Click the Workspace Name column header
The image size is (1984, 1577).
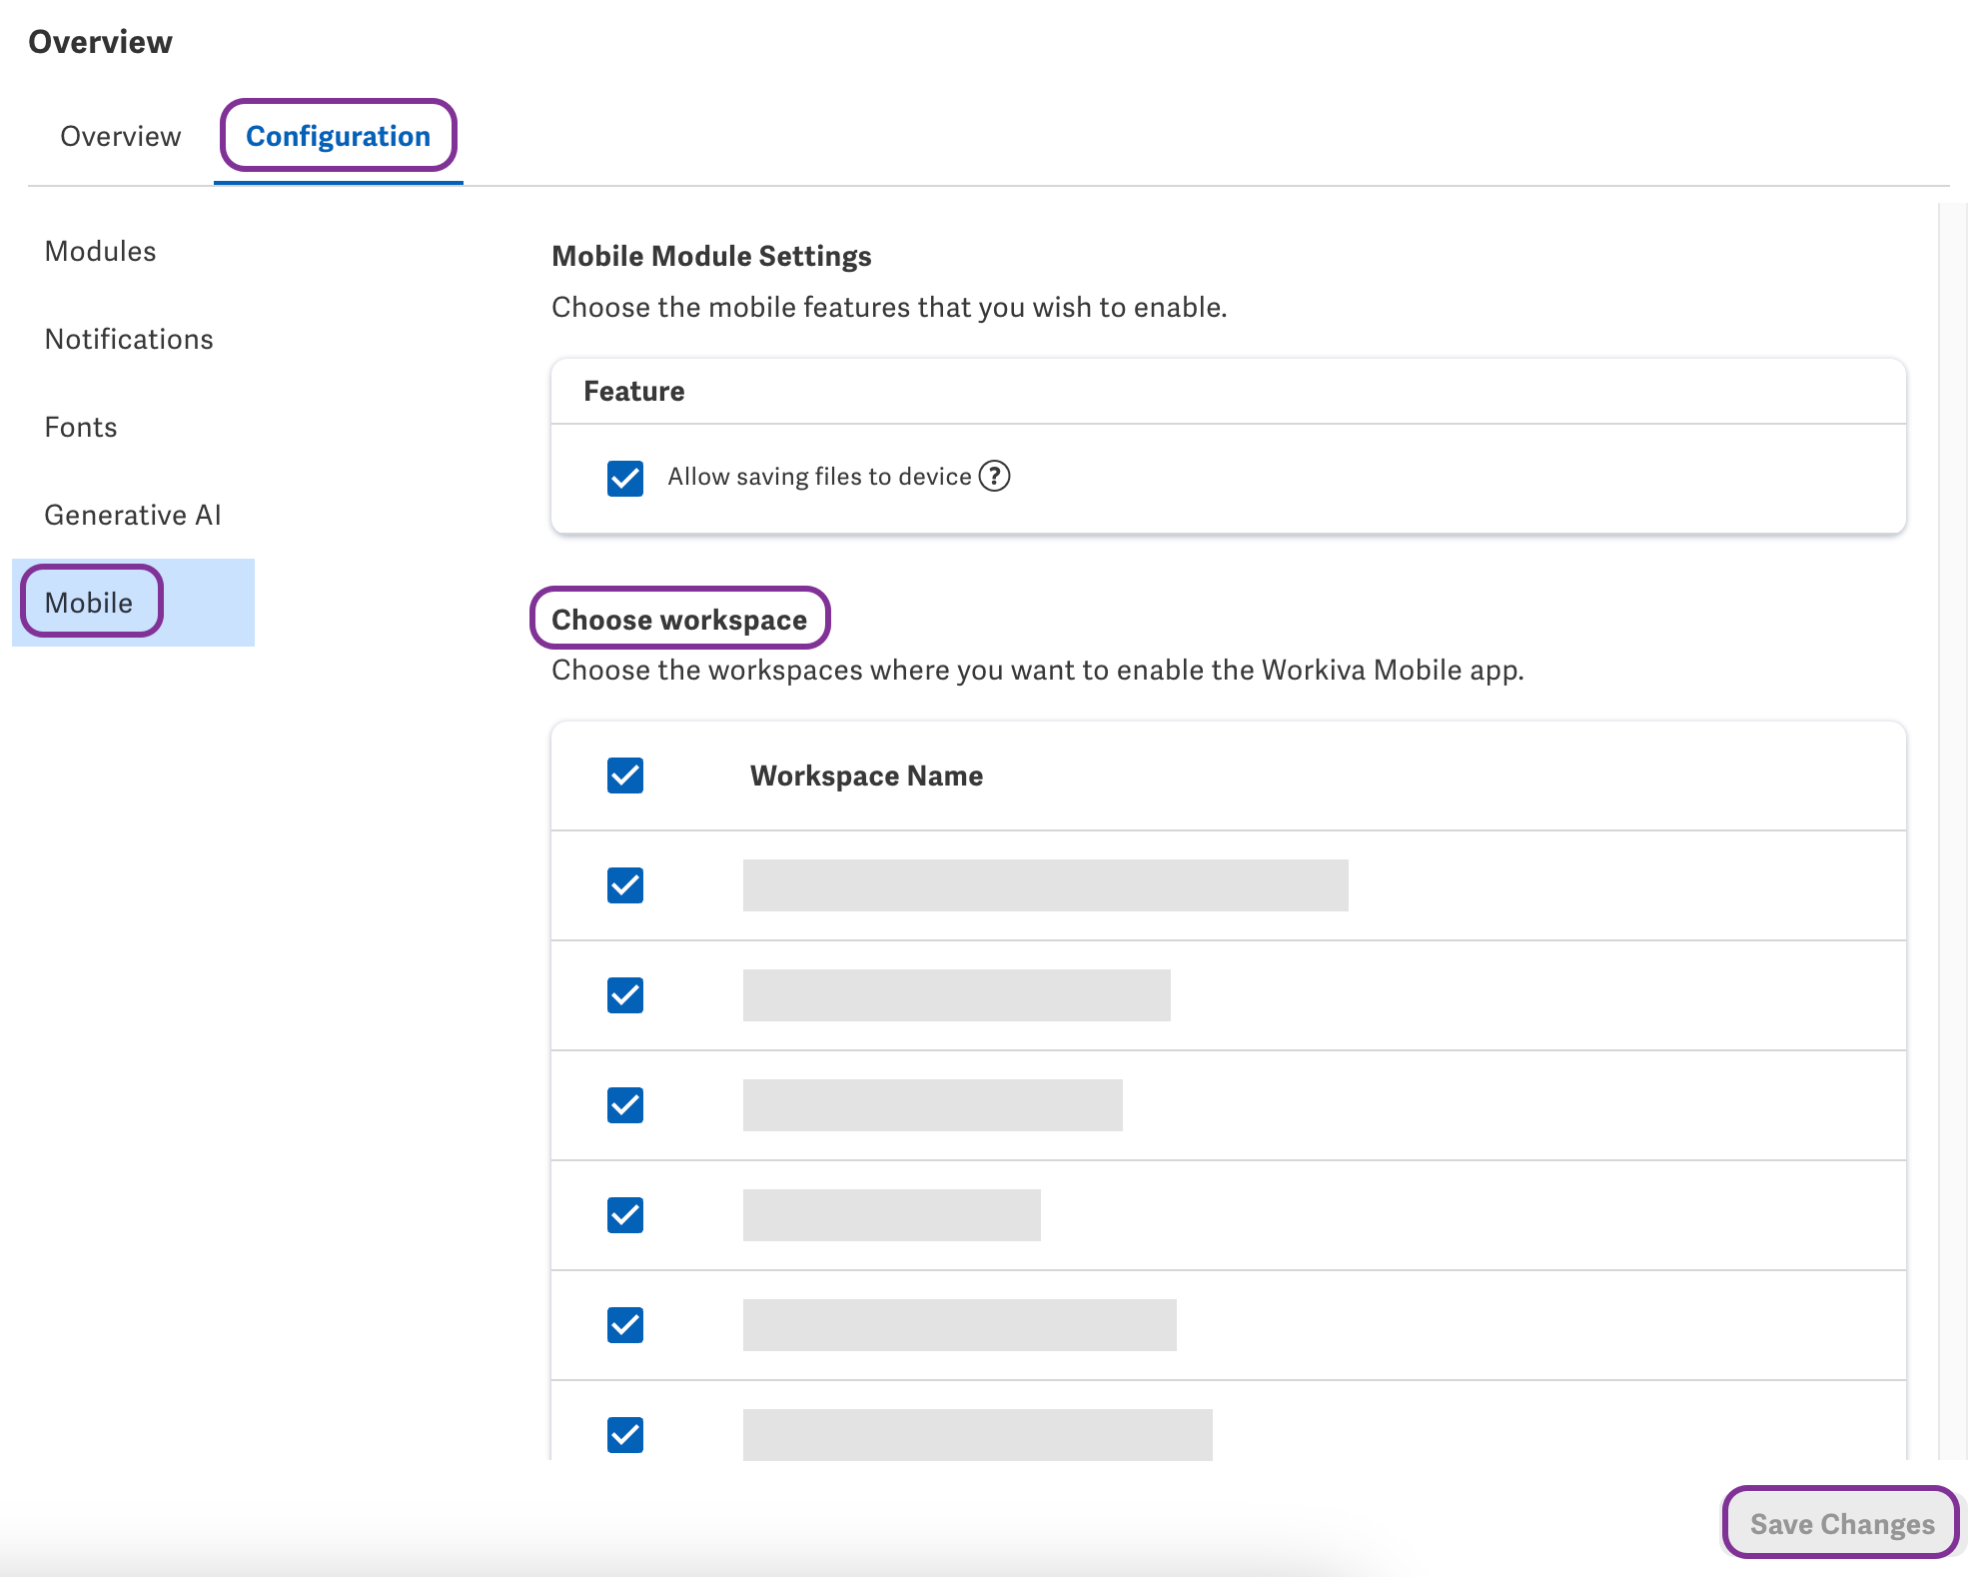865,776
